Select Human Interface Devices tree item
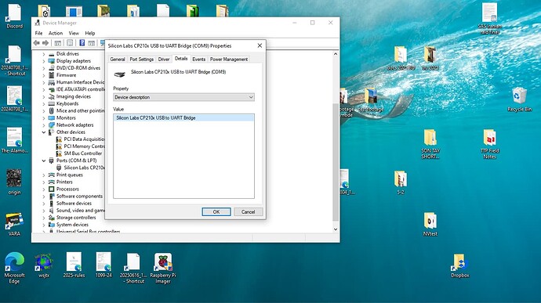541x303 pixels. (81, 82)
